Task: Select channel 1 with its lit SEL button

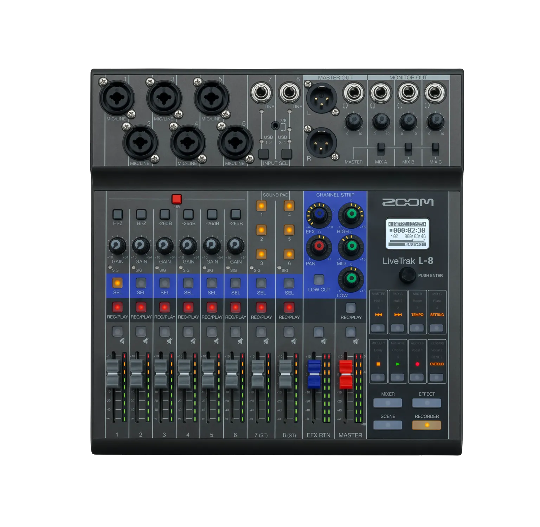Action: click(117, 283)
